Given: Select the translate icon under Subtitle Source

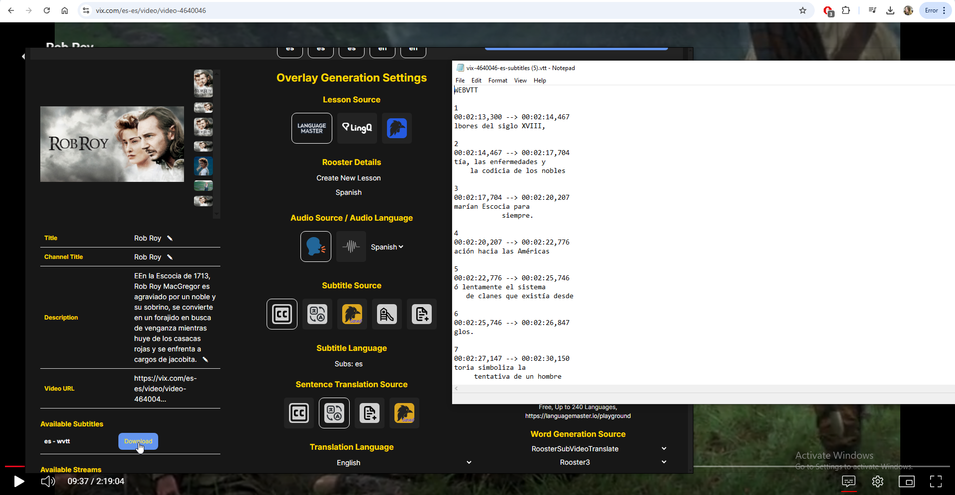Looking at the screenshot, I should pyautogui.click(x=317, y=314).
